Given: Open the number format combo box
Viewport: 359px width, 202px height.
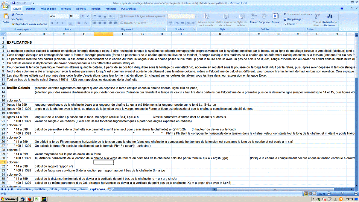Looking at the screenshot, I should pyautogui.click(x=181, y=16).
